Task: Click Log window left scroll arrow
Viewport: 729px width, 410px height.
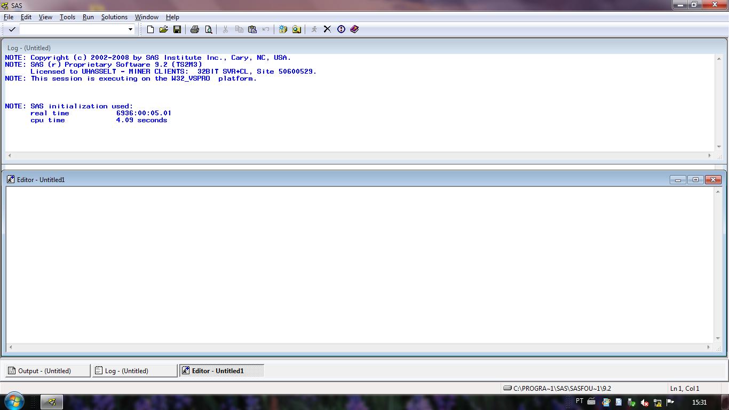Action: pyautogui.click(x=10, y=155)
